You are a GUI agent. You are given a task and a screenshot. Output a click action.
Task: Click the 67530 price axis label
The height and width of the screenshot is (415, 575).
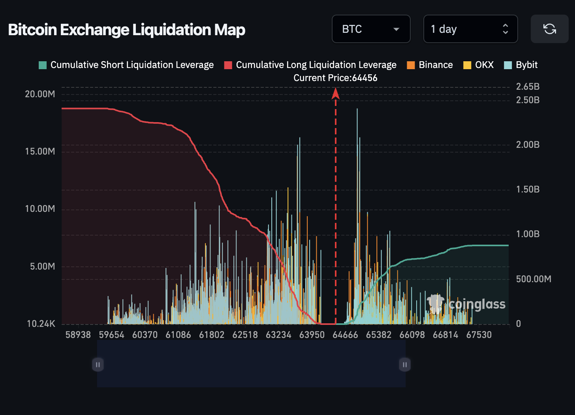tap(479, 335)
